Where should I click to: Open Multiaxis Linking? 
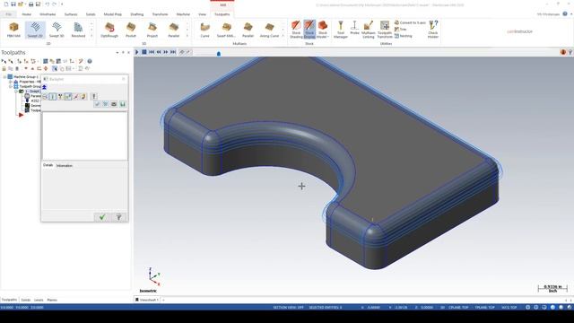click(x=369, y=30)
